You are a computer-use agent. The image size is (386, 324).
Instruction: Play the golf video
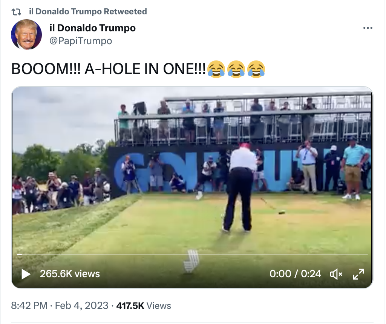pyautogui.click(x=26, y=274)
